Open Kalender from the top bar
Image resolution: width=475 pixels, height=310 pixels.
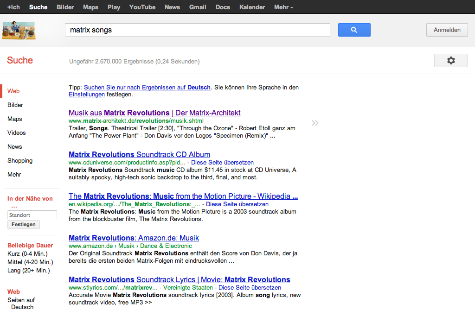pos(252,7)
